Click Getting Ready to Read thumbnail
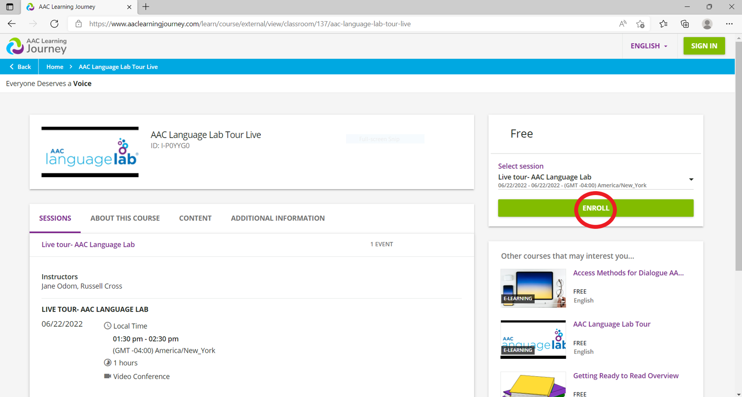 [x=533, y=384]
